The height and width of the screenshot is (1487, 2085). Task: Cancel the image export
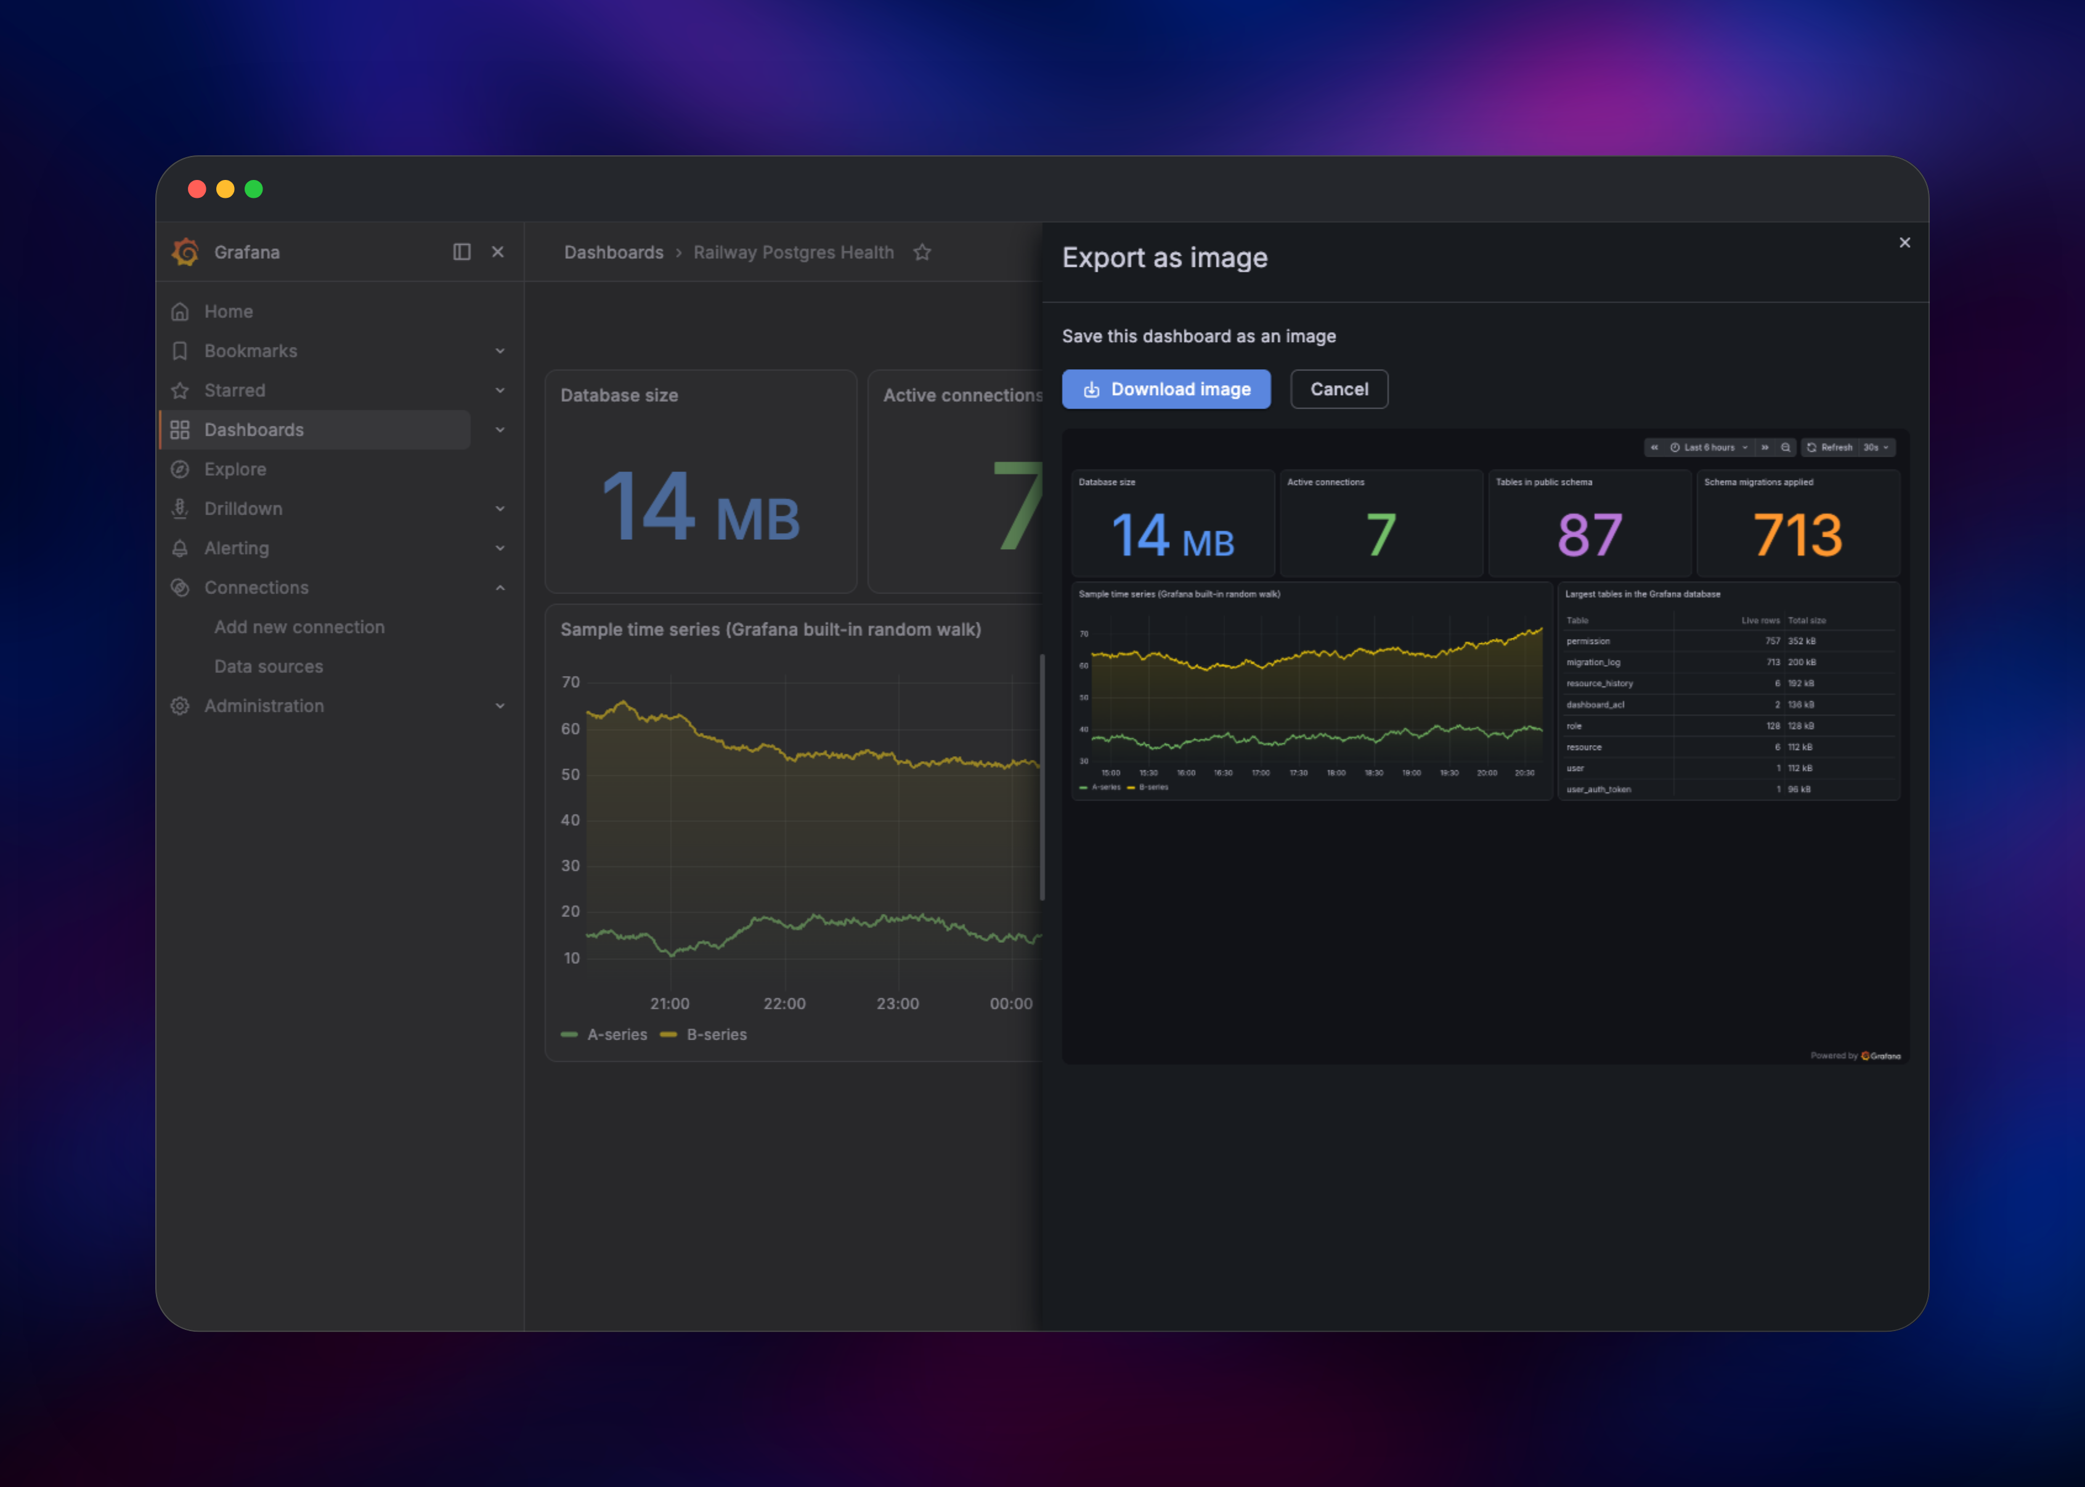1339,389
